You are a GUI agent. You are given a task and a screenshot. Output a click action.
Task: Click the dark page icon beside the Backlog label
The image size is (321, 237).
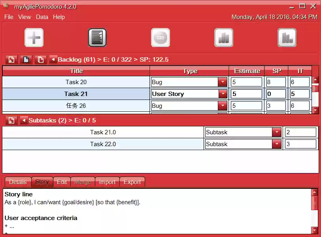pos(26,59)
